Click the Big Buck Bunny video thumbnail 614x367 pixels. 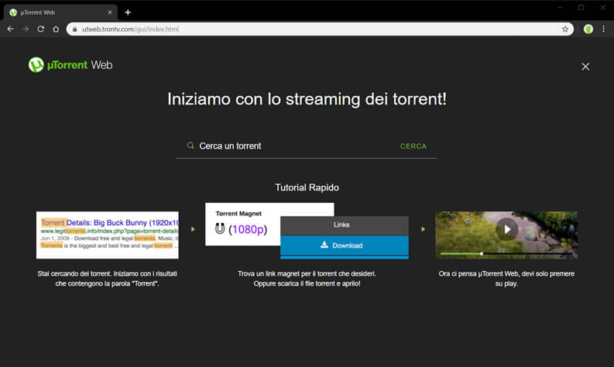pyautogui.click(x=506, y=235)
